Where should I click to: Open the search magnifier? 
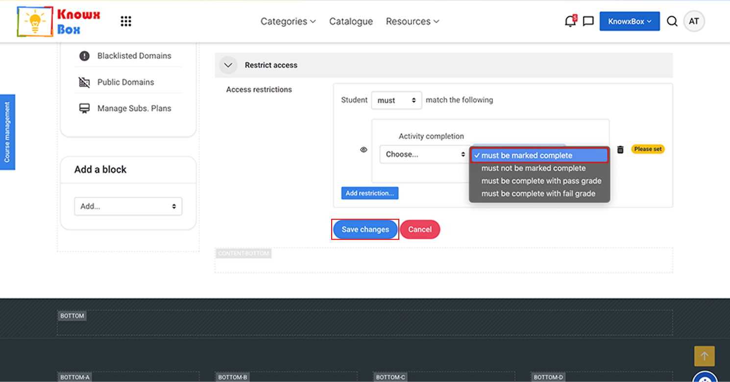click(x=672, y=22)
